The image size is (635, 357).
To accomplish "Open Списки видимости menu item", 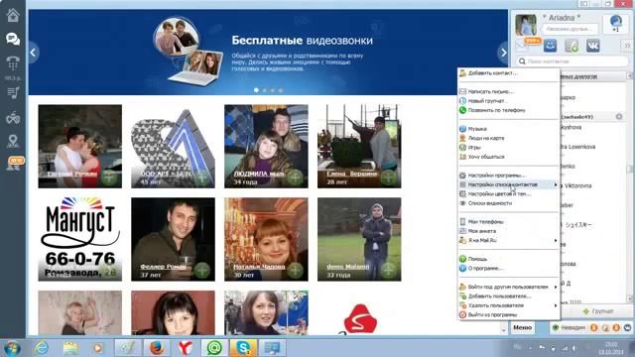I will pyautogui.click(x=509, y=203).
